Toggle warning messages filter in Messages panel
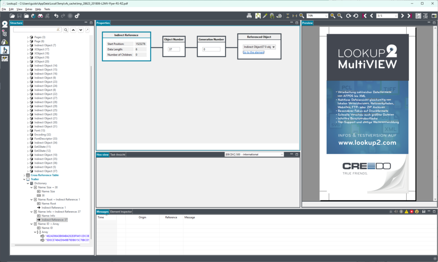 click(x=406, y=212)
